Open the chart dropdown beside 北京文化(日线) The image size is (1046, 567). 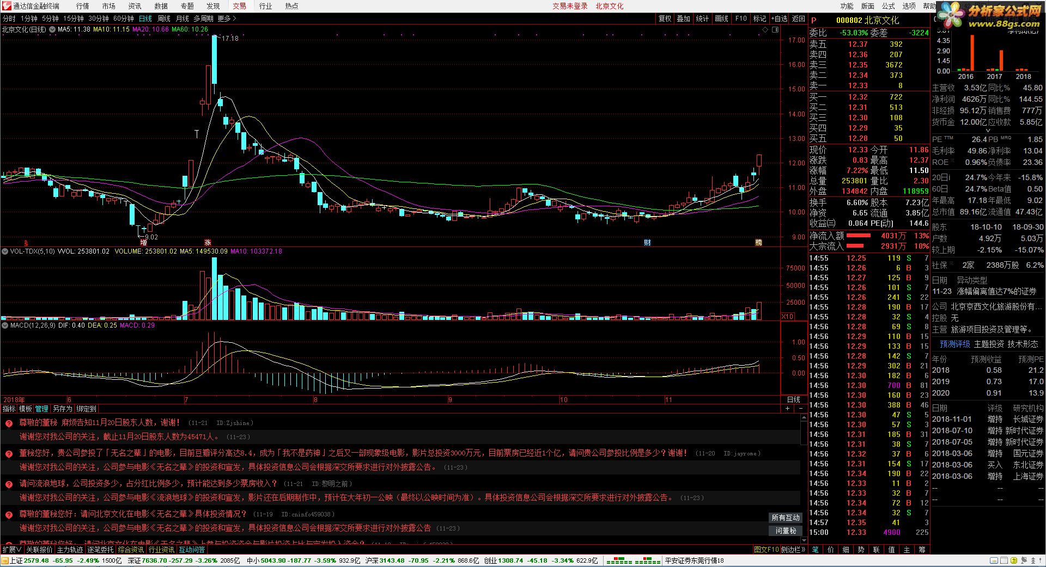click(x=52, y=29)
